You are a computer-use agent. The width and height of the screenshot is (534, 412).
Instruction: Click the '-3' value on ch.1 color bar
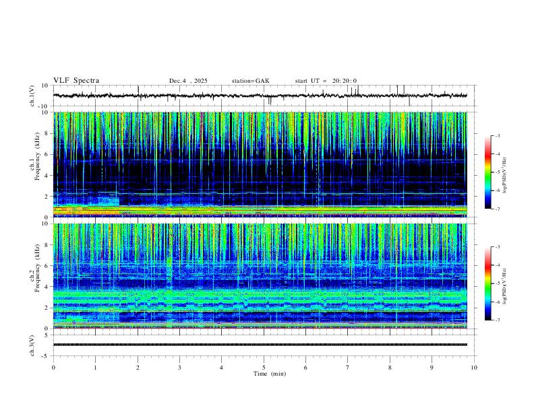[x=497, y=135]
